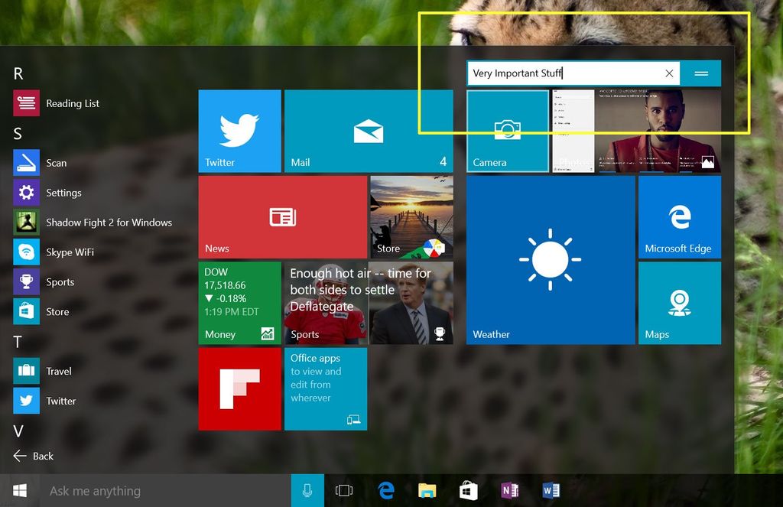This screenshot has width=783, height=507.
Task: Open the Mail tile with 4 unread
Action: pyautogui.click(x=369, y=130)
